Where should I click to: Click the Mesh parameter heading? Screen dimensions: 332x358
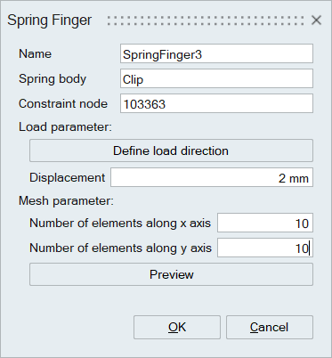(66, 201)
